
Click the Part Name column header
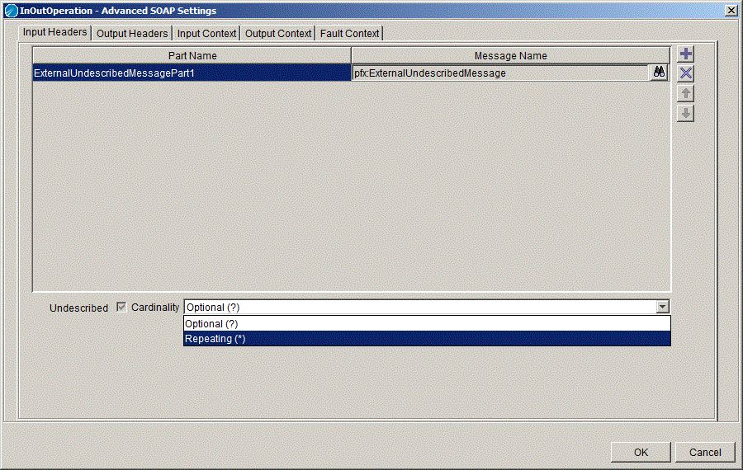tap(192, 55)
